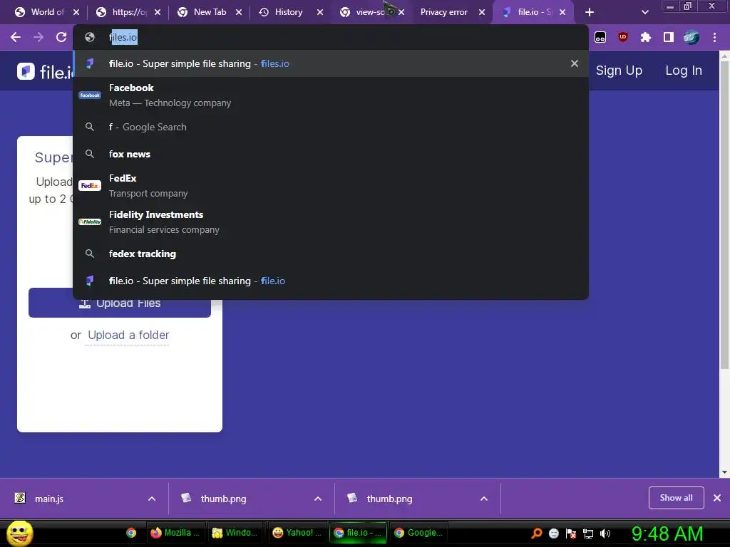
Task: Click the page scrollbar up arrow
Action: tap(724, 56)
